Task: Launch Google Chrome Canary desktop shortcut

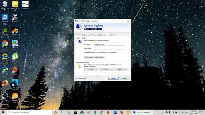Action: [x=15, y=98]
